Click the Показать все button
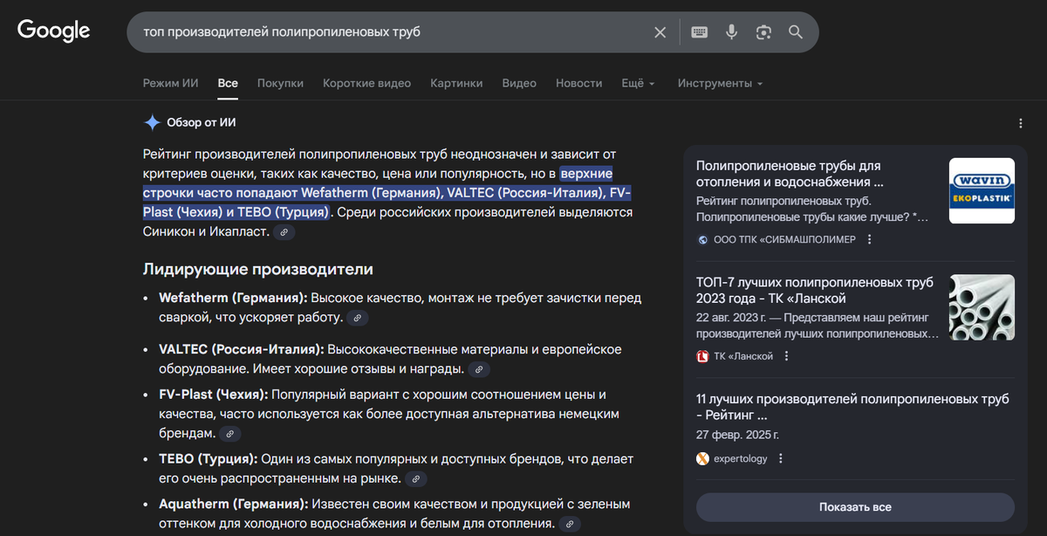The image size is (1047, 536). pyautogui.click(x=855, y=507)
